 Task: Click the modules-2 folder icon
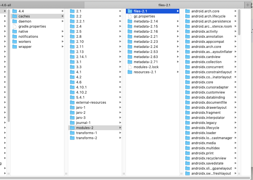tap(72, 128)
